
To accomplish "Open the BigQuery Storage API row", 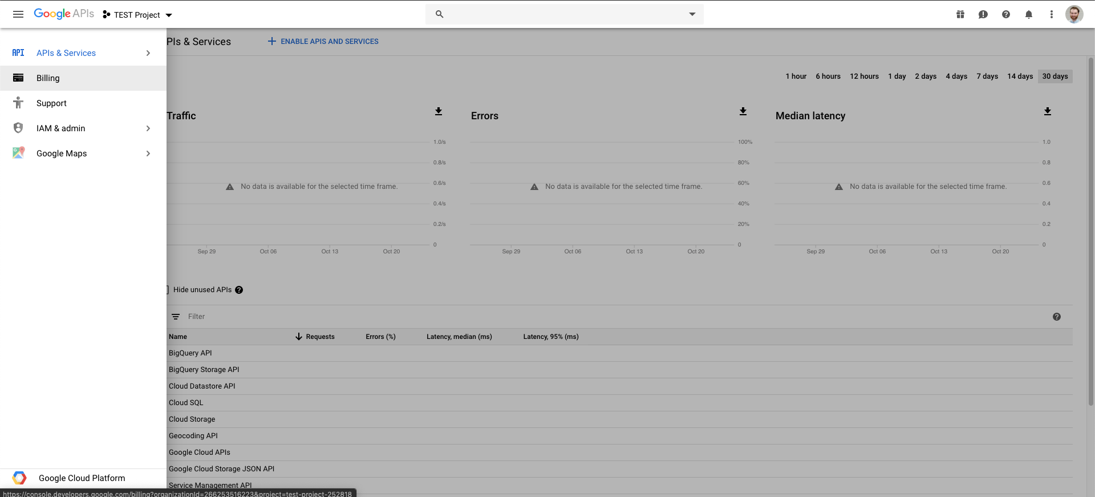I will (619, 370).
